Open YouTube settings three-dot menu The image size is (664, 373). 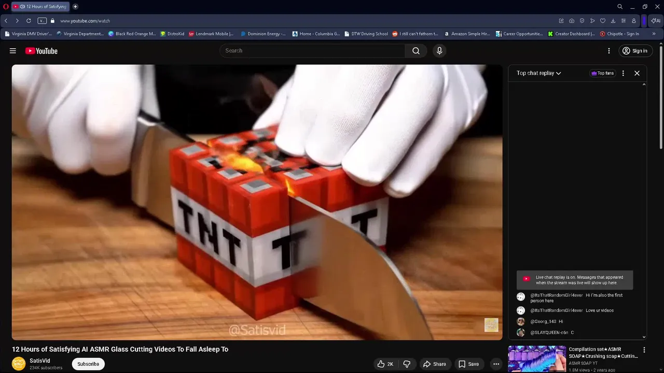(609, 51)
